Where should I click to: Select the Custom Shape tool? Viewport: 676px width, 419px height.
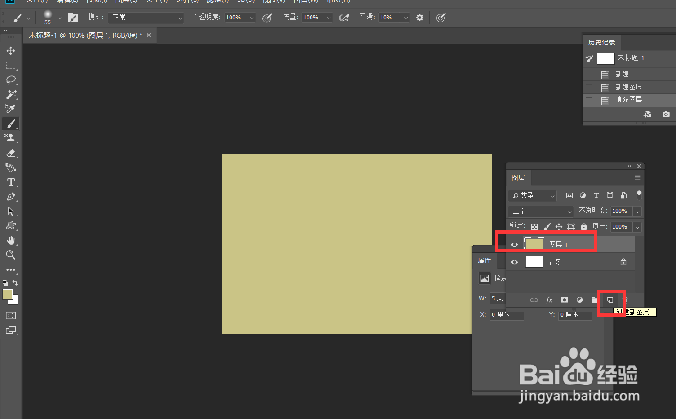coord(11,225)
